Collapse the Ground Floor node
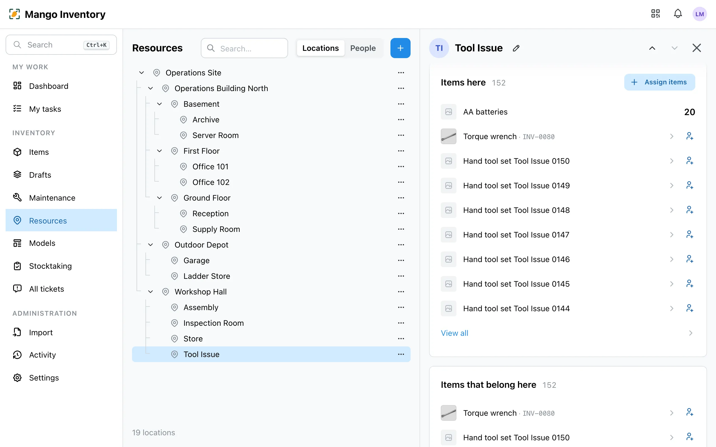 [159, 198]
